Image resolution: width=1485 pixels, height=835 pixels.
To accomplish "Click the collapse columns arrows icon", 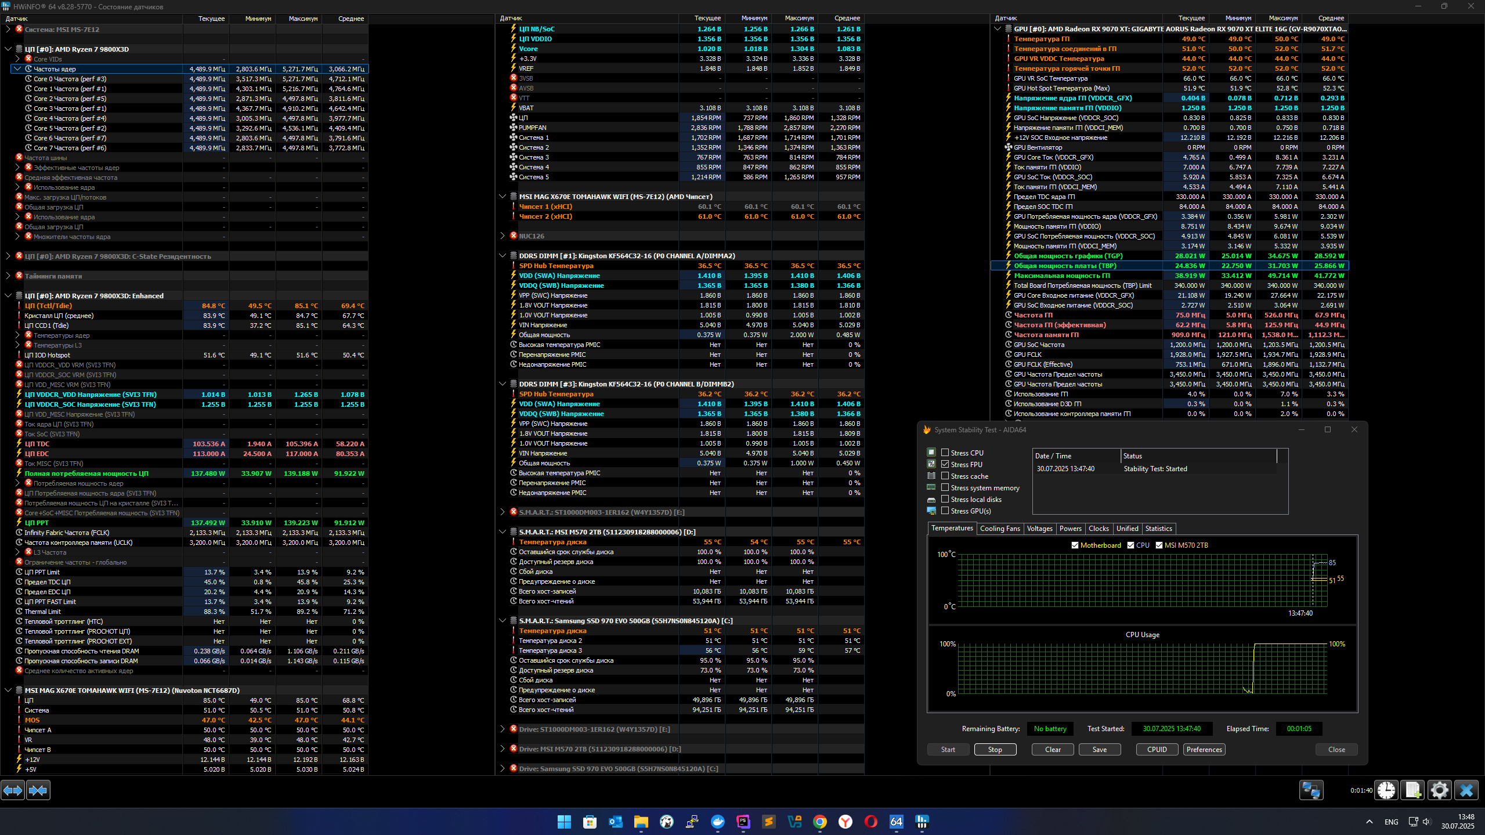I will 38,790.
